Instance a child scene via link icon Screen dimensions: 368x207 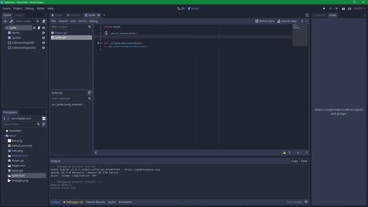(x=11, y=21)
